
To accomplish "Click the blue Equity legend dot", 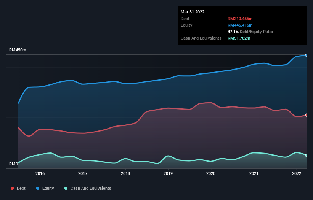I will point(38,188).
